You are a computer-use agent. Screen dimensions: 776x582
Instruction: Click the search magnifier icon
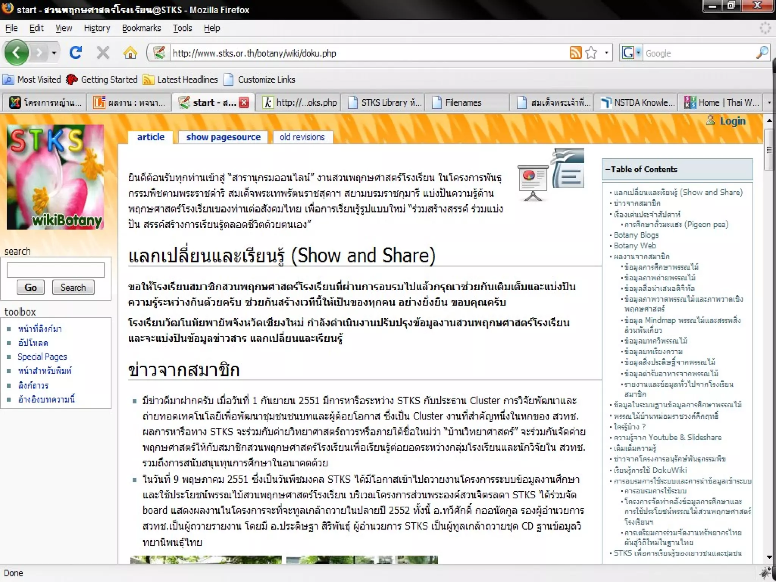[x=762, y=53]
